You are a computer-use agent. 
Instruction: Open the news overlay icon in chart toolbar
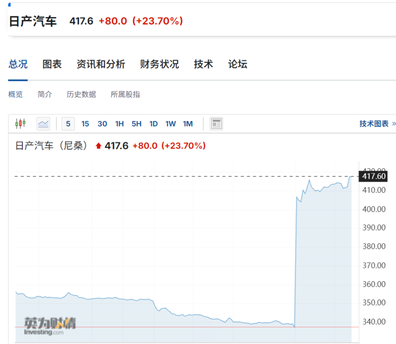216,124
